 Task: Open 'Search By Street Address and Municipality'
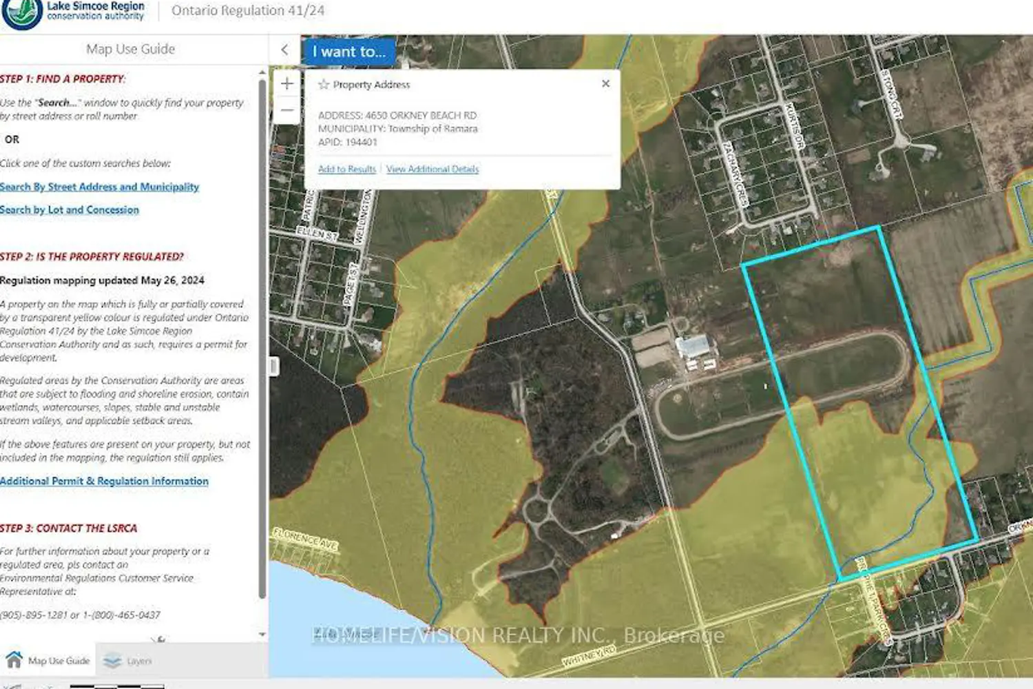point(99,187)
